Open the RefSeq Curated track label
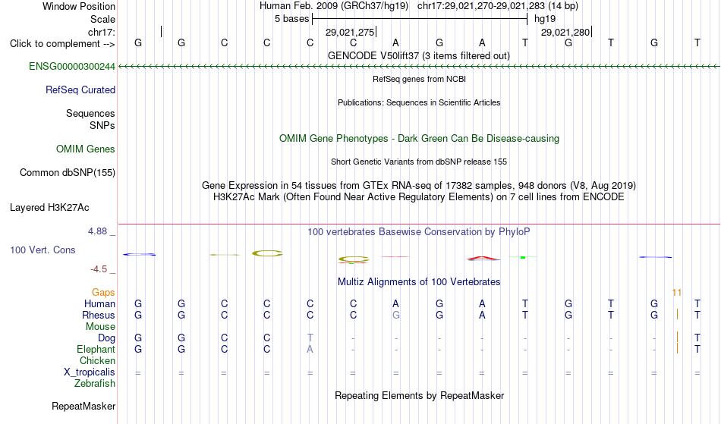721x424 pixels. coord(80,90)
